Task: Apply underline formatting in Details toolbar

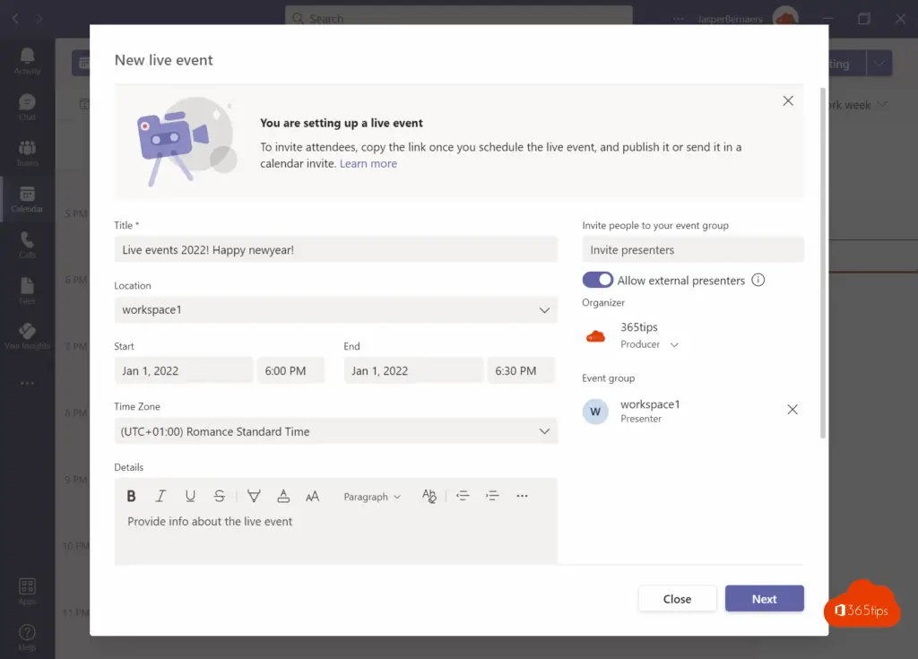Action: tap(190, 496)
